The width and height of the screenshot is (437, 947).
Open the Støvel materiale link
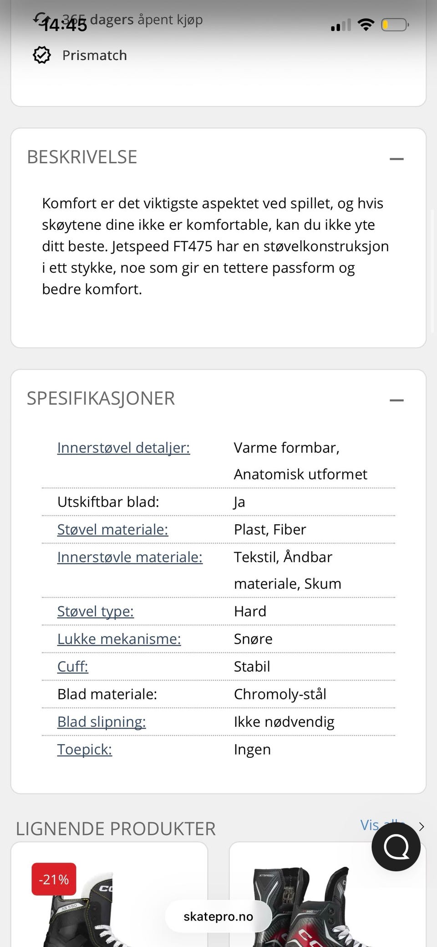(112, 529)
